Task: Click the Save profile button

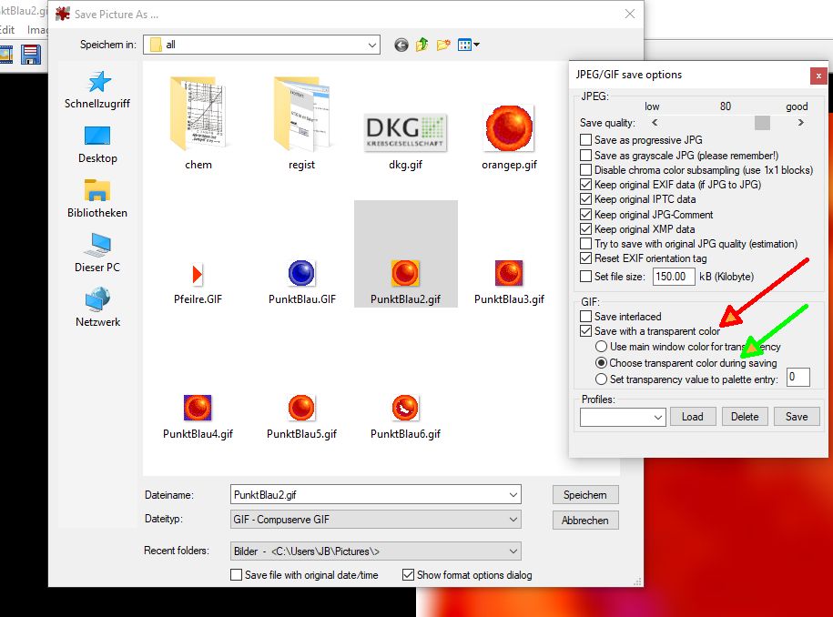Action: [797, 417]
